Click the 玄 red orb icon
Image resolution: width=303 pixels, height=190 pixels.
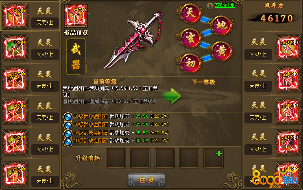190,38
